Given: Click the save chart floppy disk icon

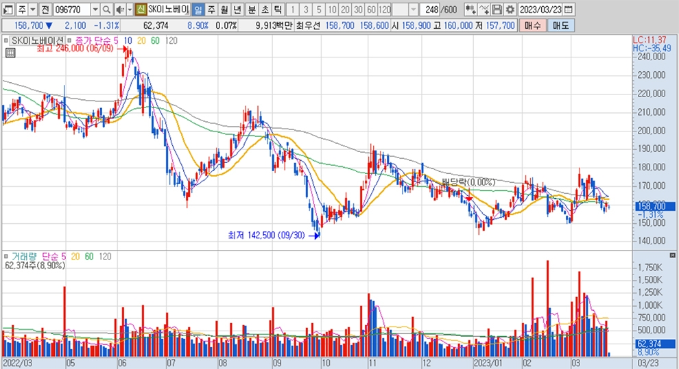Looking at the screenshot, I should [x=497, y=9].
